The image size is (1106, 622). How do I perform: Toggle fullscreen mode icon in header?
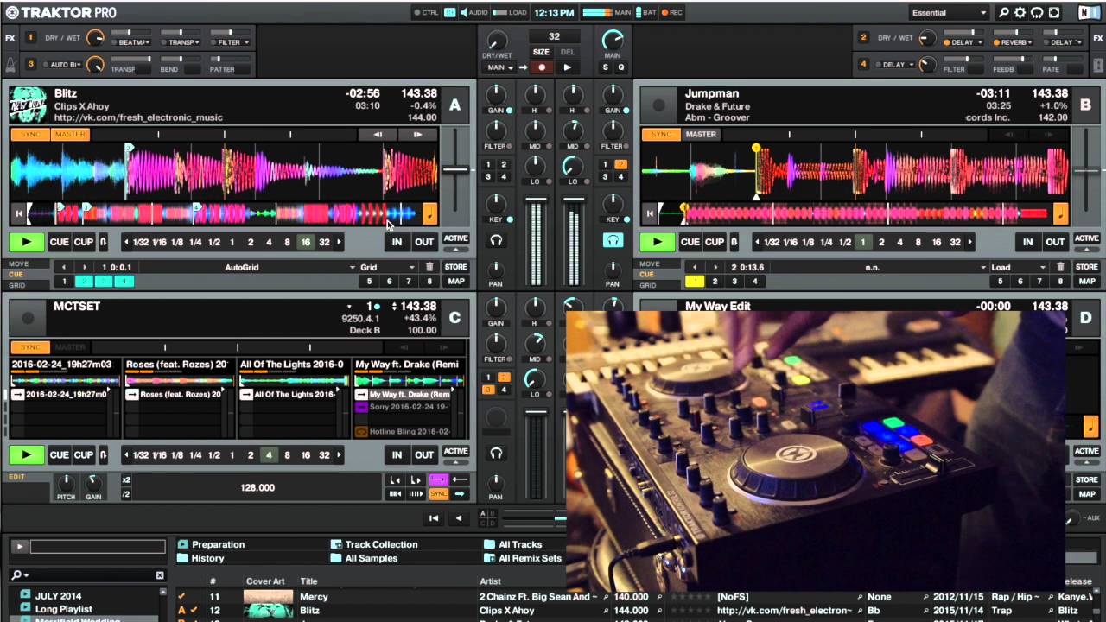tap(1054, 13)
